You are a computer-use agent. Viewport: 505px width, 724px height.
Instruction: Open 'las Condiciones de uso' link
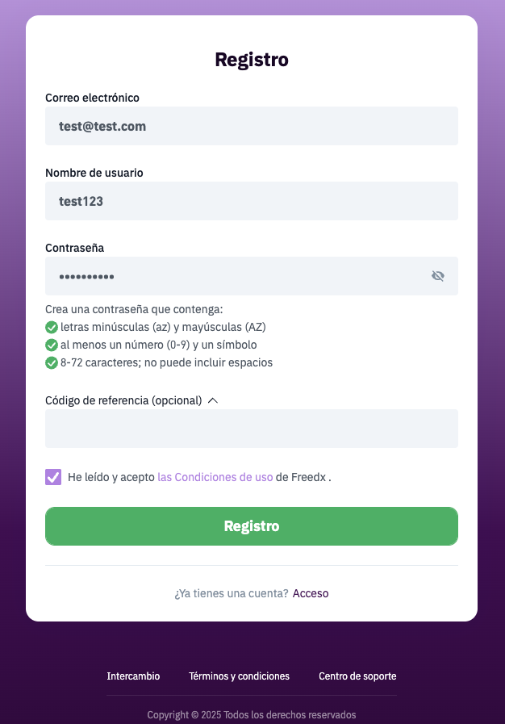tap(215, 477)
